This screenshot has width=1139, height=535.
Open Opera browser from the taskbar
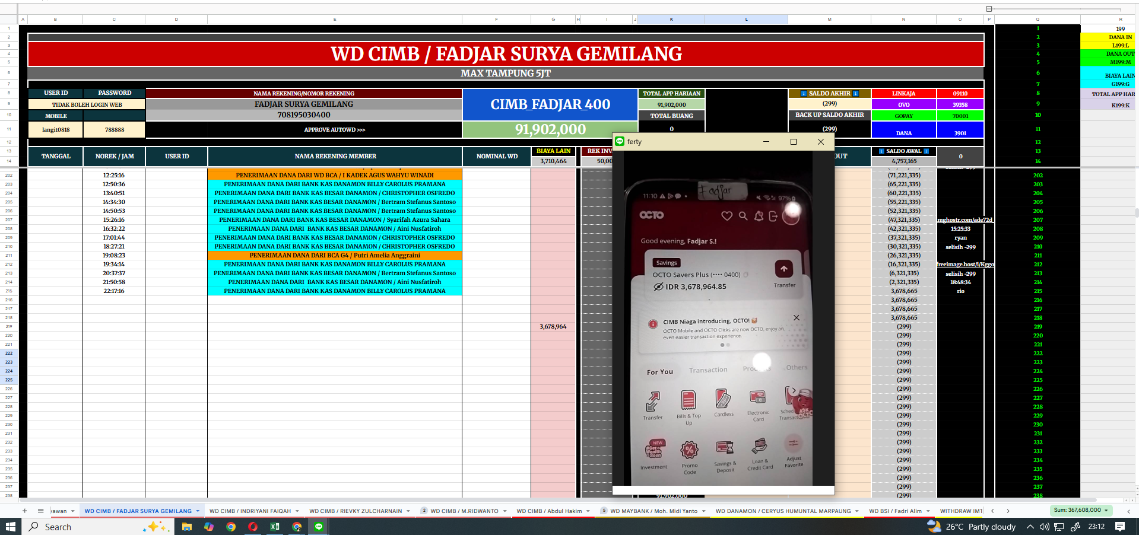253,527
